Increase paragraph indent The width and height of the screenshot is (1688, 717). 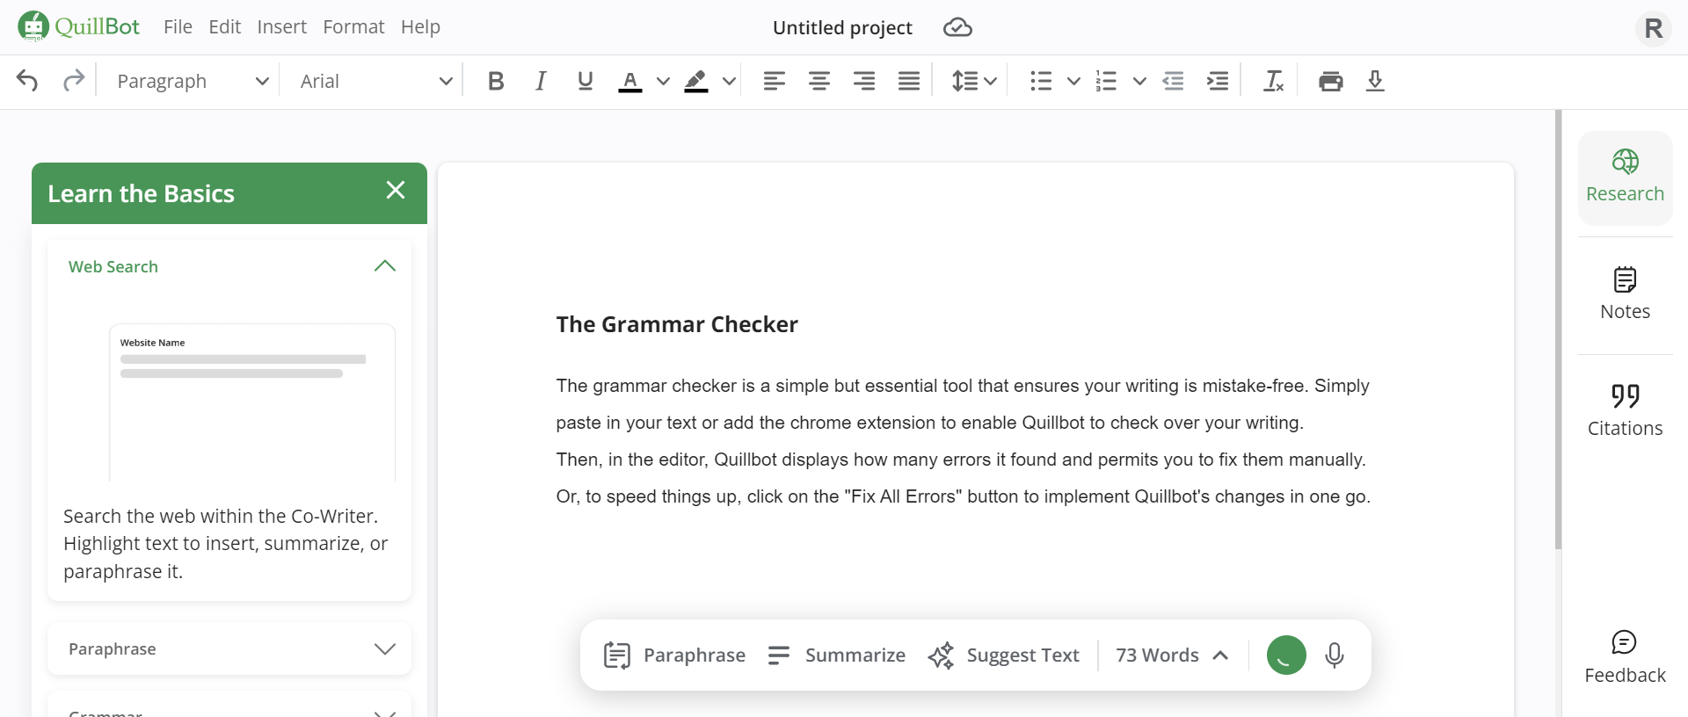click(1218, 81)
